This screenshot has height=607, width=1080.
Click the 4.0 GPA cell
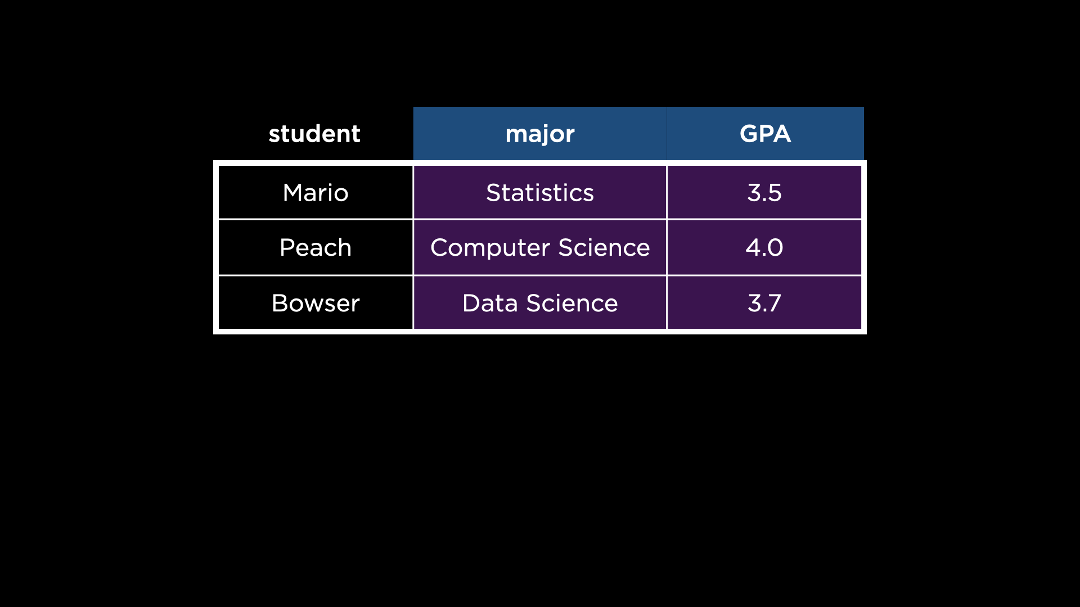(764, 247)
